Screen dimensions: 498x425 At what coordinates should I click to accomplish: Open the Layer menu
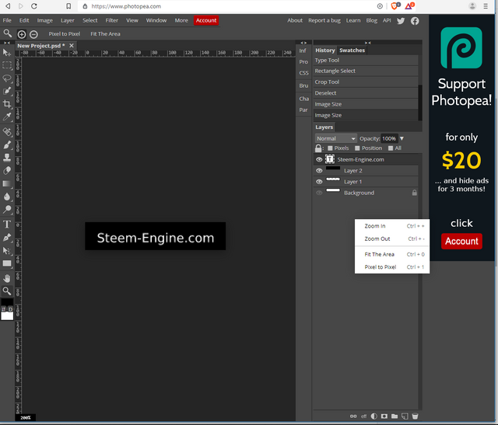(68, 20)
